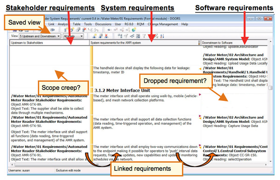Click the pink link arrow beside walk-by mobile requirement
280x180 pixels.
pyautogui.click(x=200, y=95)
